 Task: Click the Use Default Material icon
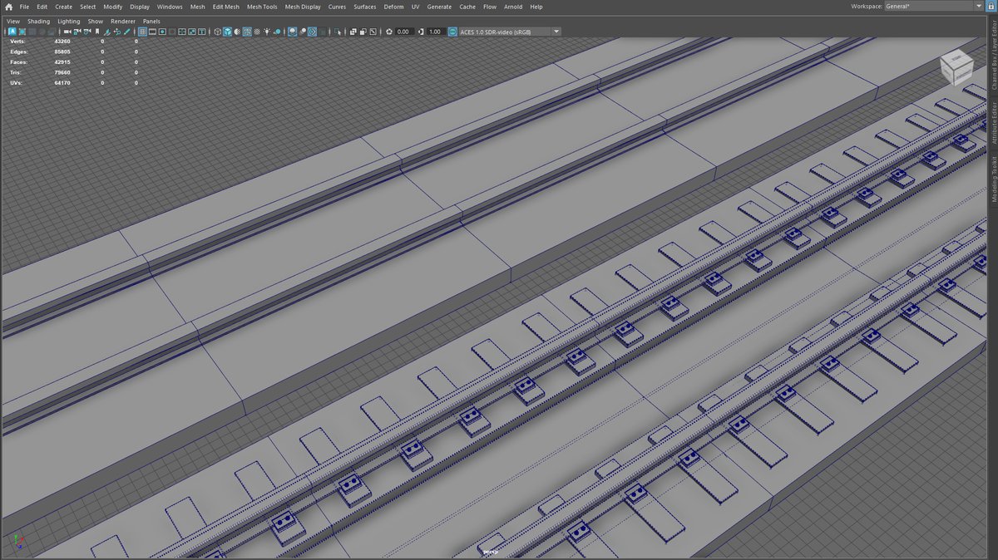point(237,32)
